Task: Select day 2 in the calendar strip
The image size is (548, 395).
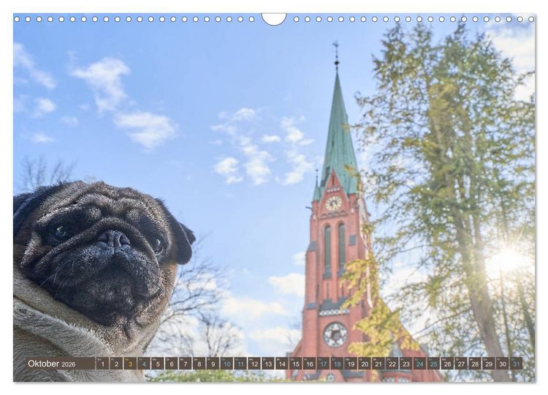Action: click(116, 364)
